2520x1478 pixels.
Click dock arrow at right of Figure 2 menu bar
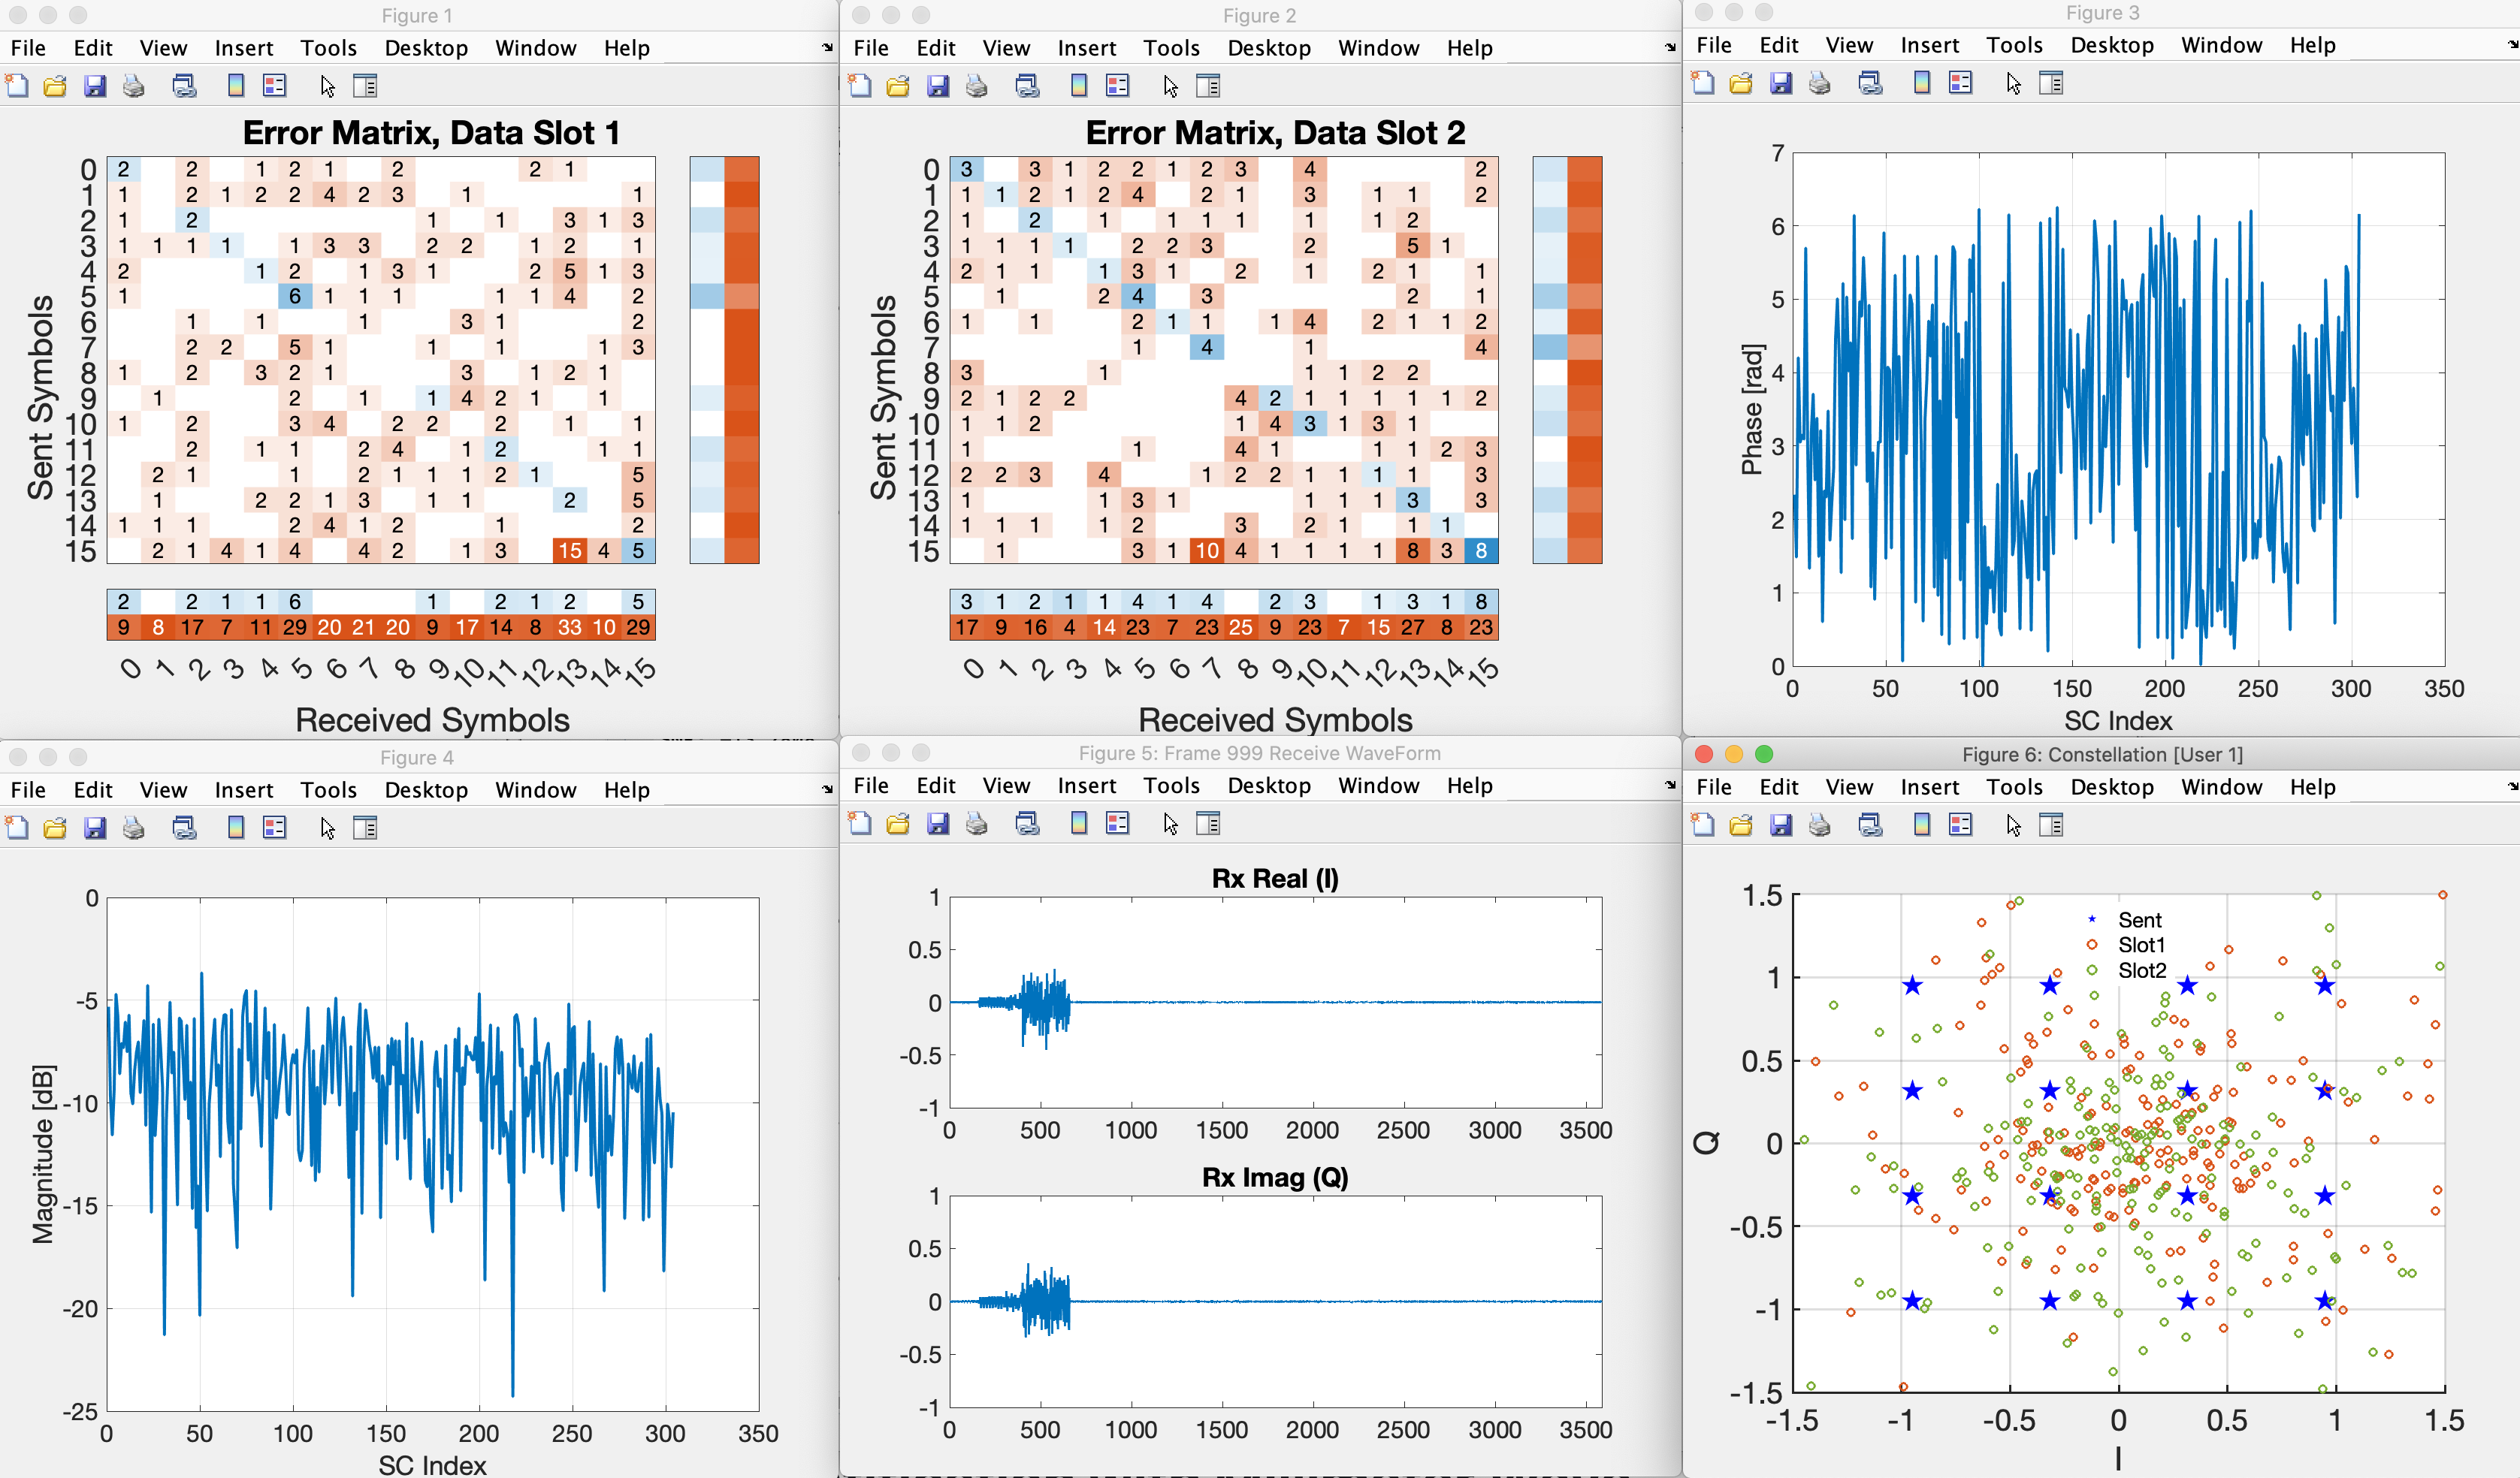pyautogui.click(x=1670, y=47)
